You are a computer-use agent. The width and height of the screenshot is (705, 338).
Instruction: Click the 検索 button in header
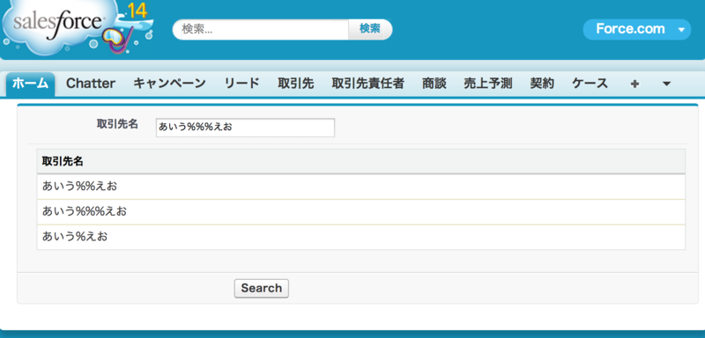369,29
